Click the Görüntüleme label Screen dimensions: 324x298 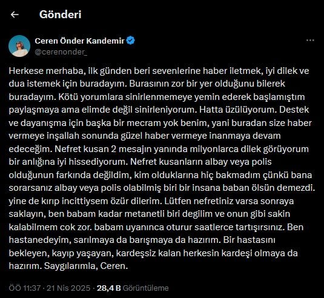[146, 288]
